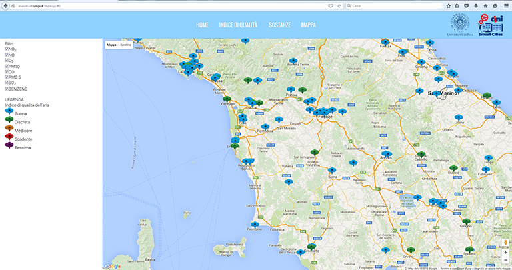Zoom out the map with minus button
512x270 pixels.
coord(505,260)
